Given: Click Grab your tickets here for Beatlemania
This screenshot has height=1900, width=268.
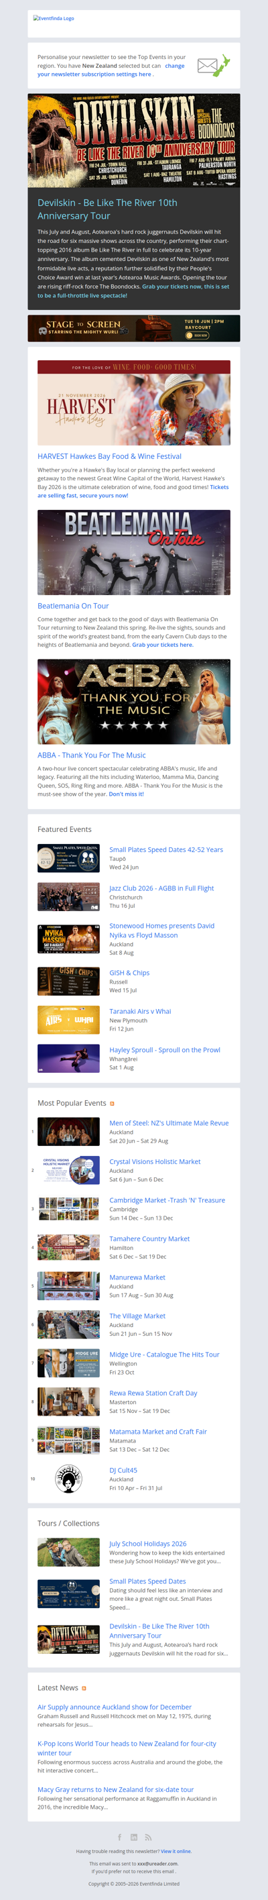Looking at the screenshot, I should tap(163, 645).
